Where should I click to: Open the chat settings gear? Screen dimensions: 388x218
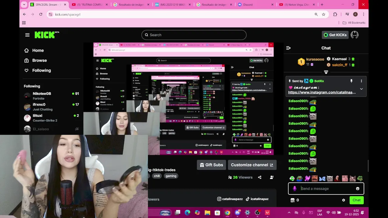click(x=343, y=200)
